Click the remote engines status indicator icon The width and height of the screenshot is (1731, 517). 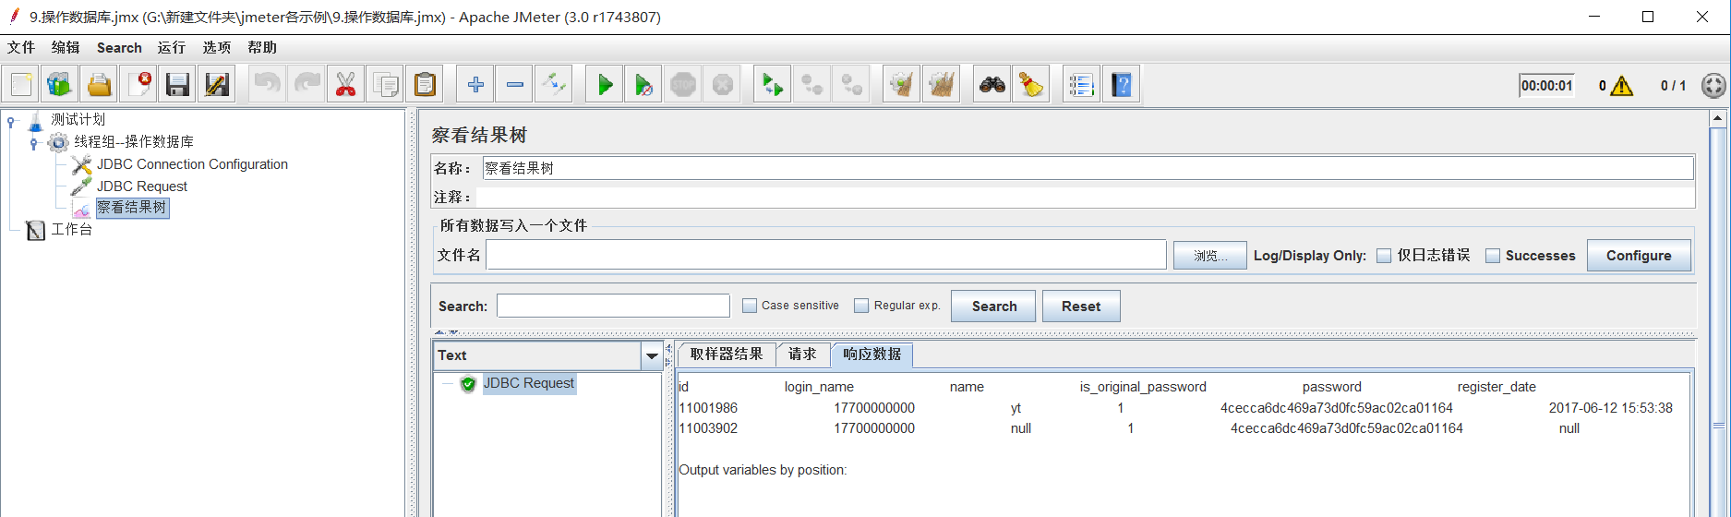[x=1713, y=86]
